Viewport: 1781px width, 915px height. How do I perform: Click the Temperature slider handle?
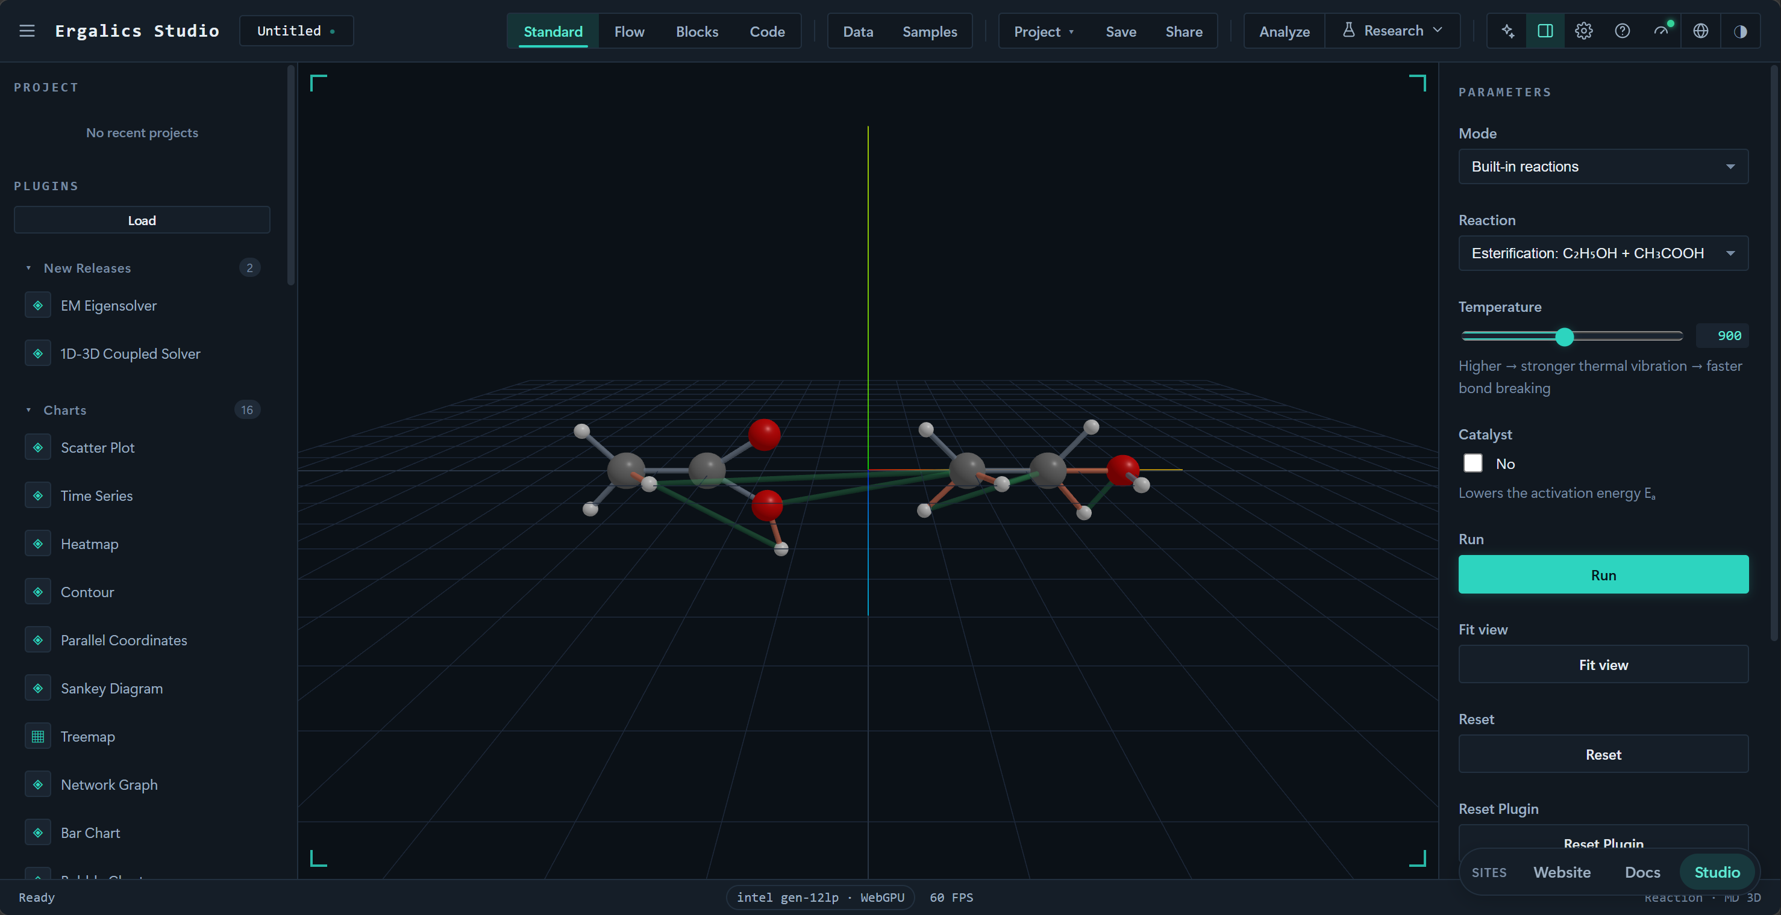1565,337
